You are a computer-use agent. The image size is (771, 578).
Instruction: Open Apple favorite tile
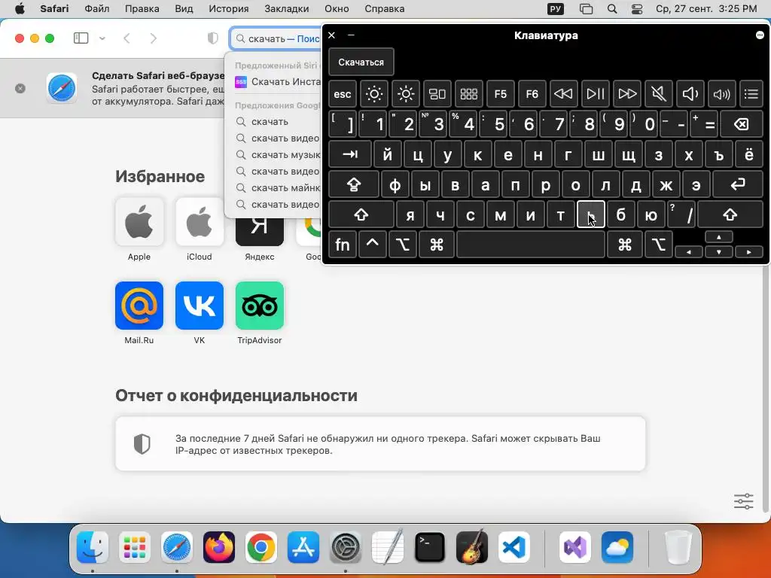pos(139,222)
